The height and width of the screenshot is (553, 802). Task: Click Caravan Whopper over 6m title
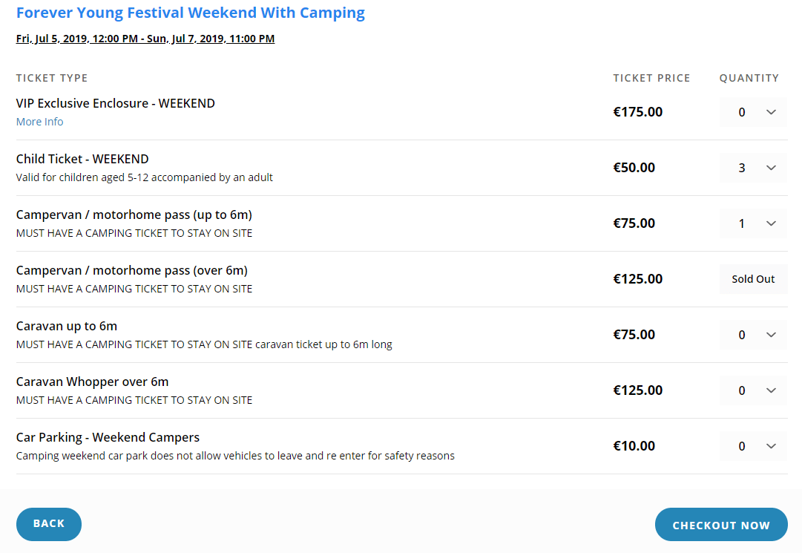(x=92, y=382)
